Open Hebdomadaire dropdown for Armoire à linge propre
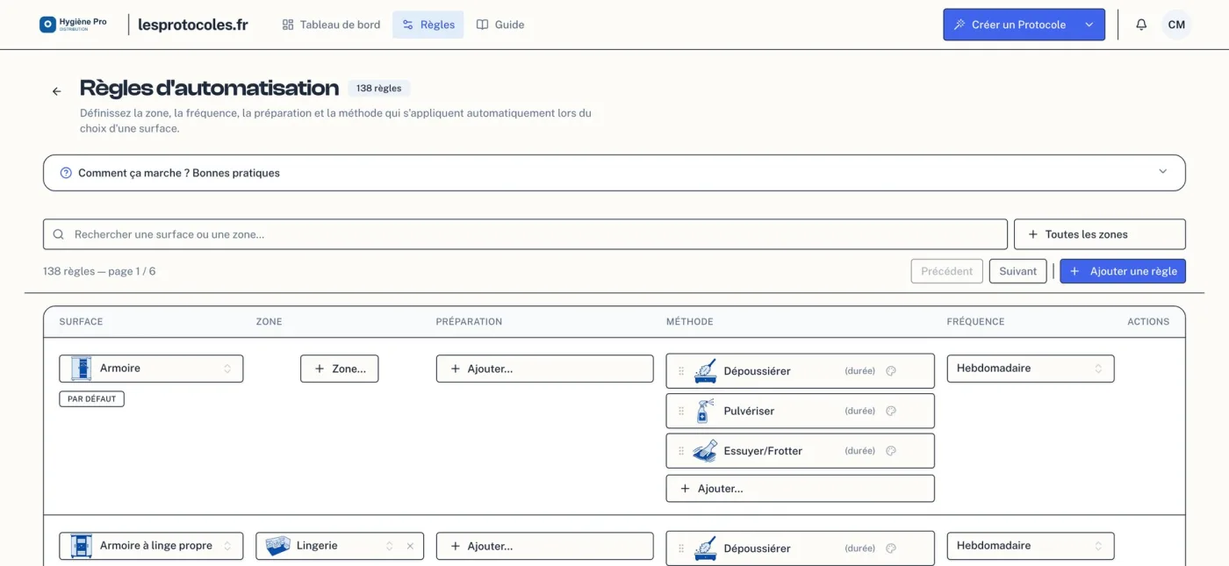The image size is (1229, 566). [x=1031, y=546]
